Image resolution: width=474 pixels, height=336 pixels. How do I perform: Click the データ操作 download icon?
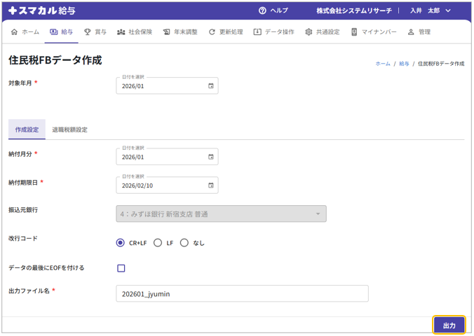257,32
